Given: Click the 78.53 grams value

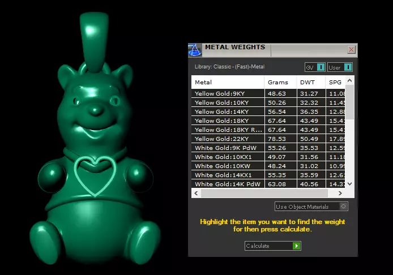Looking at the screenshot, I should click(x=277, y=139).
